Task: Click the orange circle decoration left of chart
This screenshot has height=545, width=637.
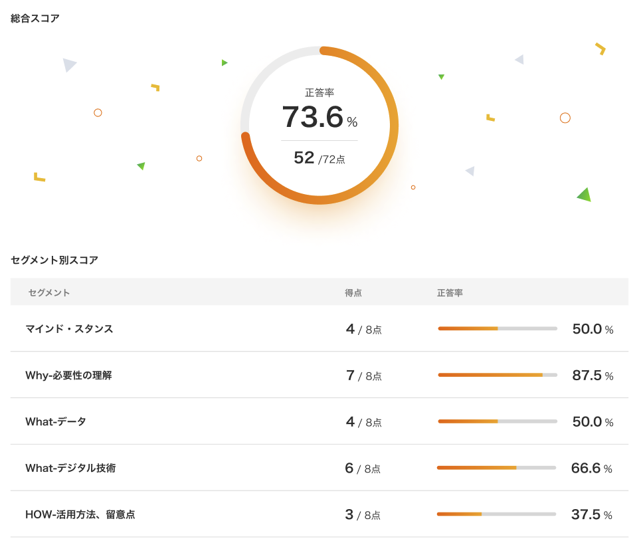Action: click(98, 113)
